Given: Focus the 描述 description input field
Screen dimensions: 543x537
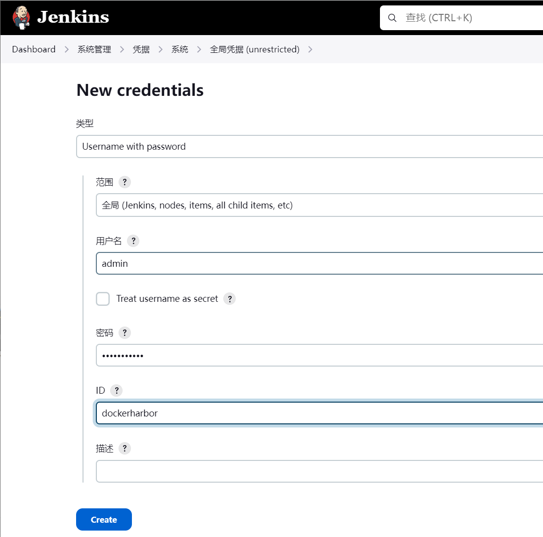Looking at the screenshot, I should point(319,471).
